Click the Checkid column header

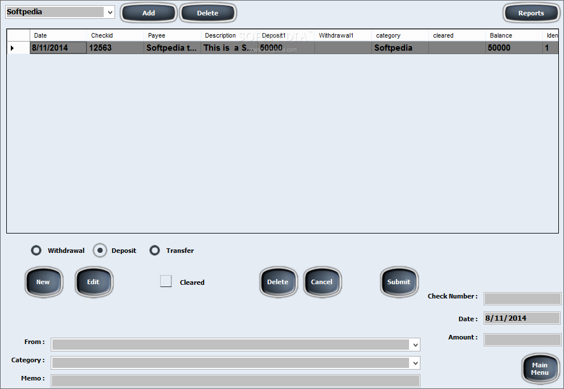pyautogui.click(x=116, y=35)
